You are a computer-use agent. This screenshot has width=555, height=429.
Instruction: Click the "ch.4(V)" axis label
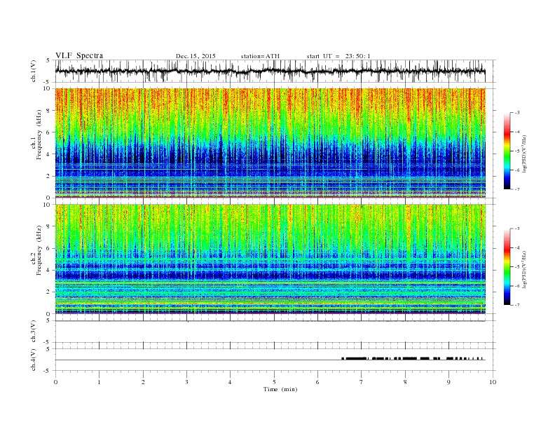point(33,360)
